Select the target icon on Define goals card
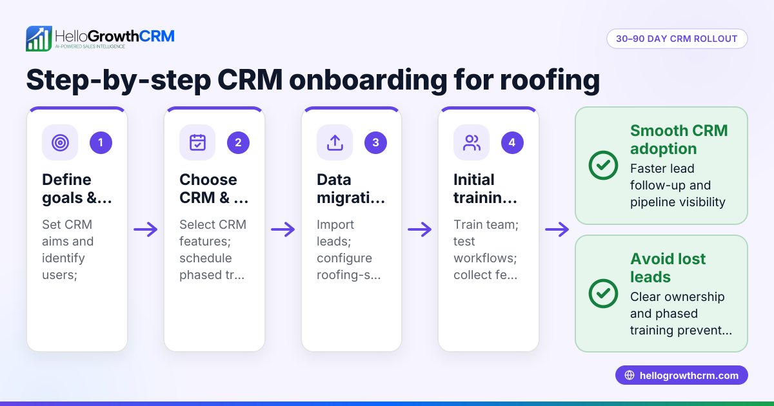Viewport: 774px width, 406px height. coord(60,142)
